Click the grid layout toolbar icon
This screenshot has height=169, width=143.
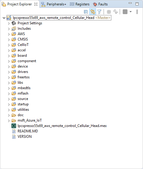(x=109, y=12)
